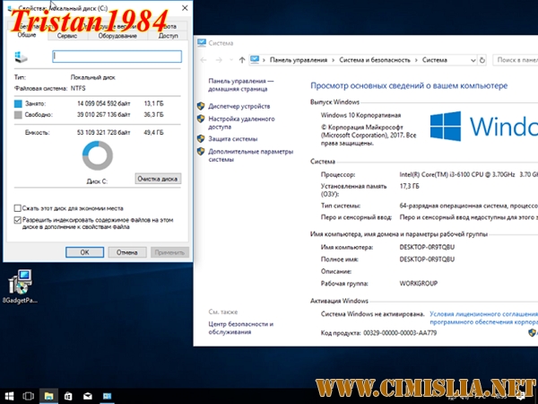Switch to the 'Сервис' tab
Screen dimensions: 538x404
pyautogui.click(x=66, y=36)
